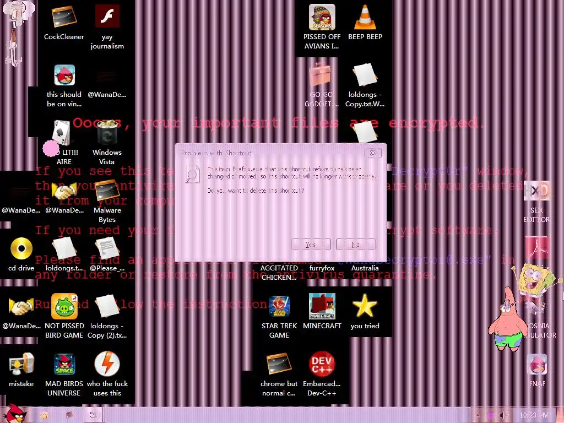
Task: Launch the FNAF shortcut icon
Action: [537, 364]
